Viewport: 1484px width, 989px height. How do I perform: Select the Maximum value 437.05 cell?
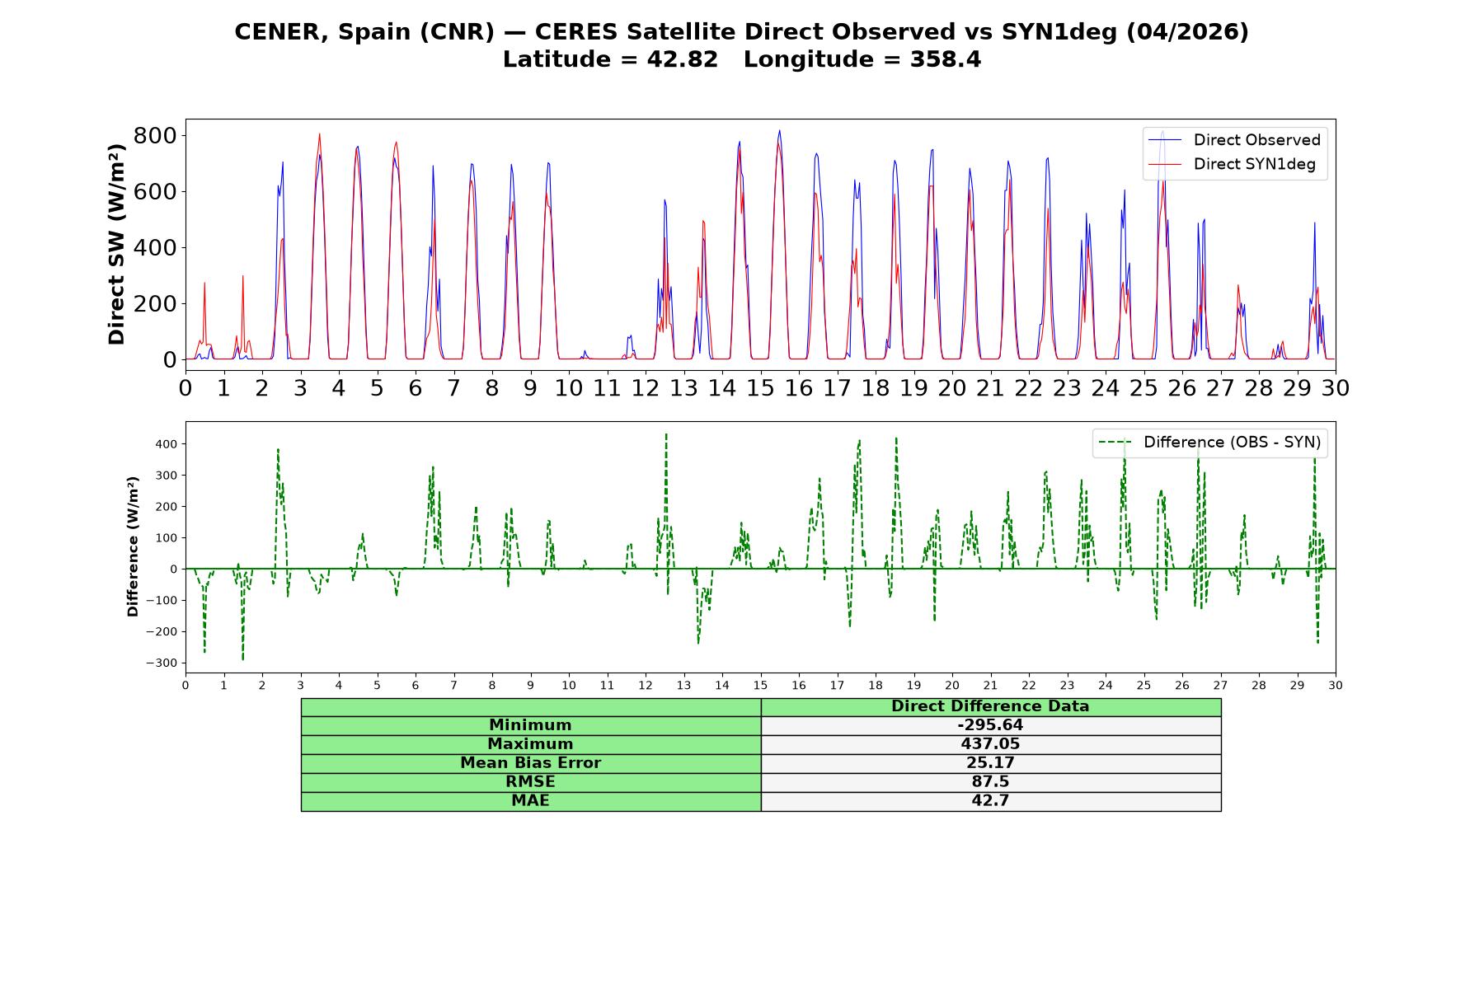tap(991, 744)
